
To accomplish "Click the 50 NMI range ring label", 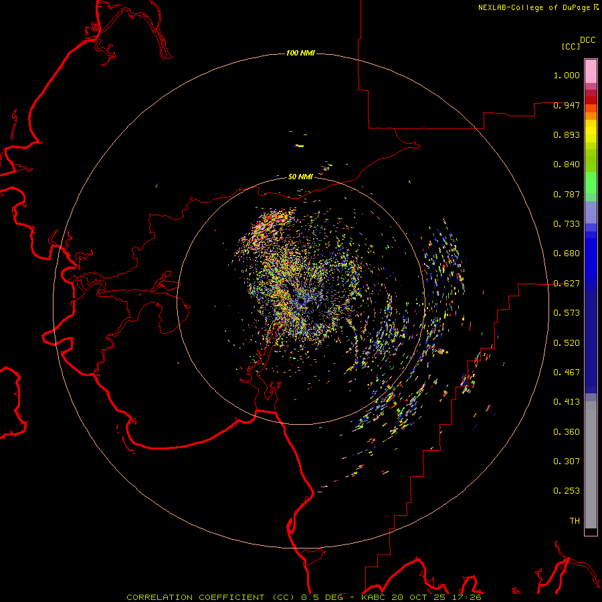I will pos(300,177).
